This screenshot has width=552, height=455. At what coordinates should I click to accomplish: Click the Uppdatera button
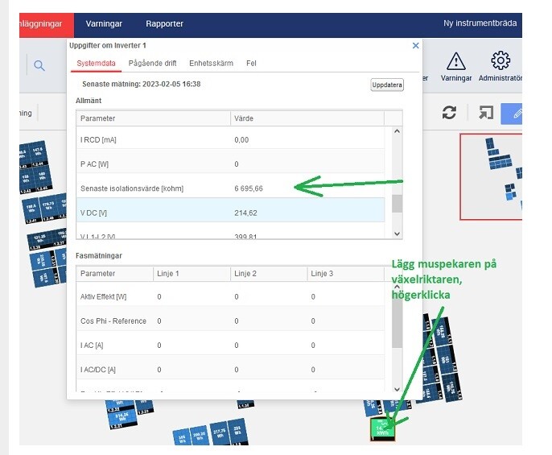(x=387, y=85)
